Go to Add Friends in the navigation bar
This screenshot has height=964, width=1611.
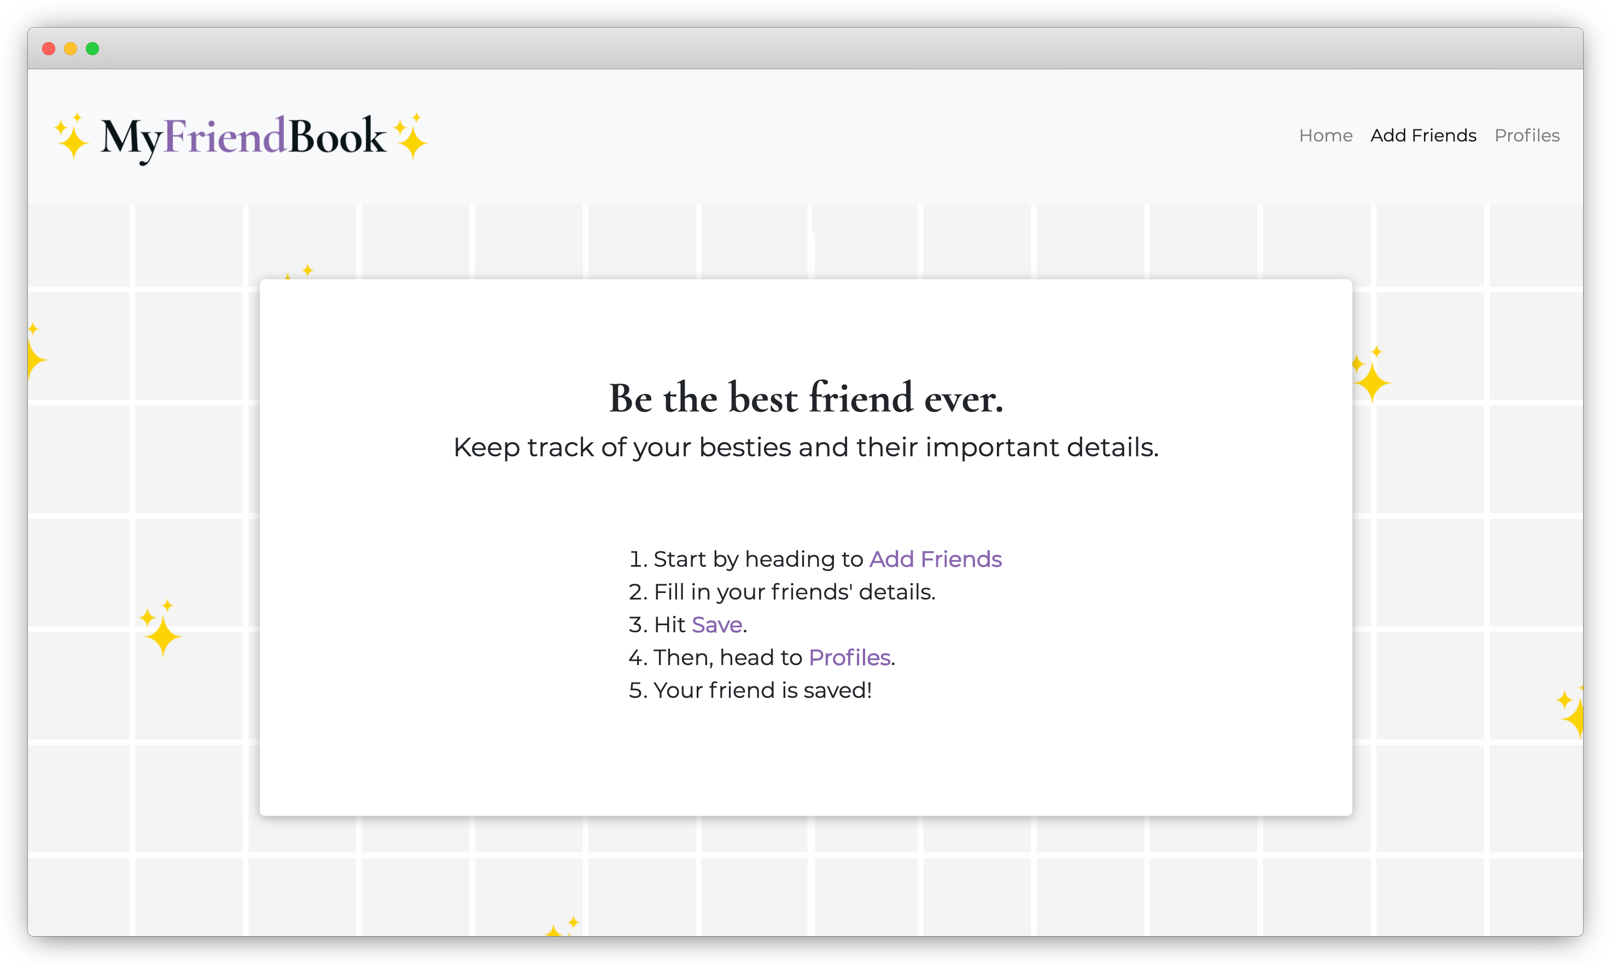click(1423, 135)
